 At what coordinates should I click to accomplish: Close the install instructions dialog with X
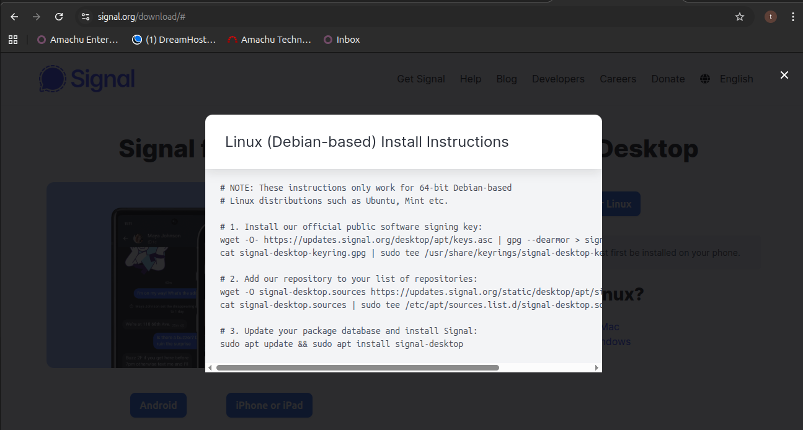tap(784, 75)
